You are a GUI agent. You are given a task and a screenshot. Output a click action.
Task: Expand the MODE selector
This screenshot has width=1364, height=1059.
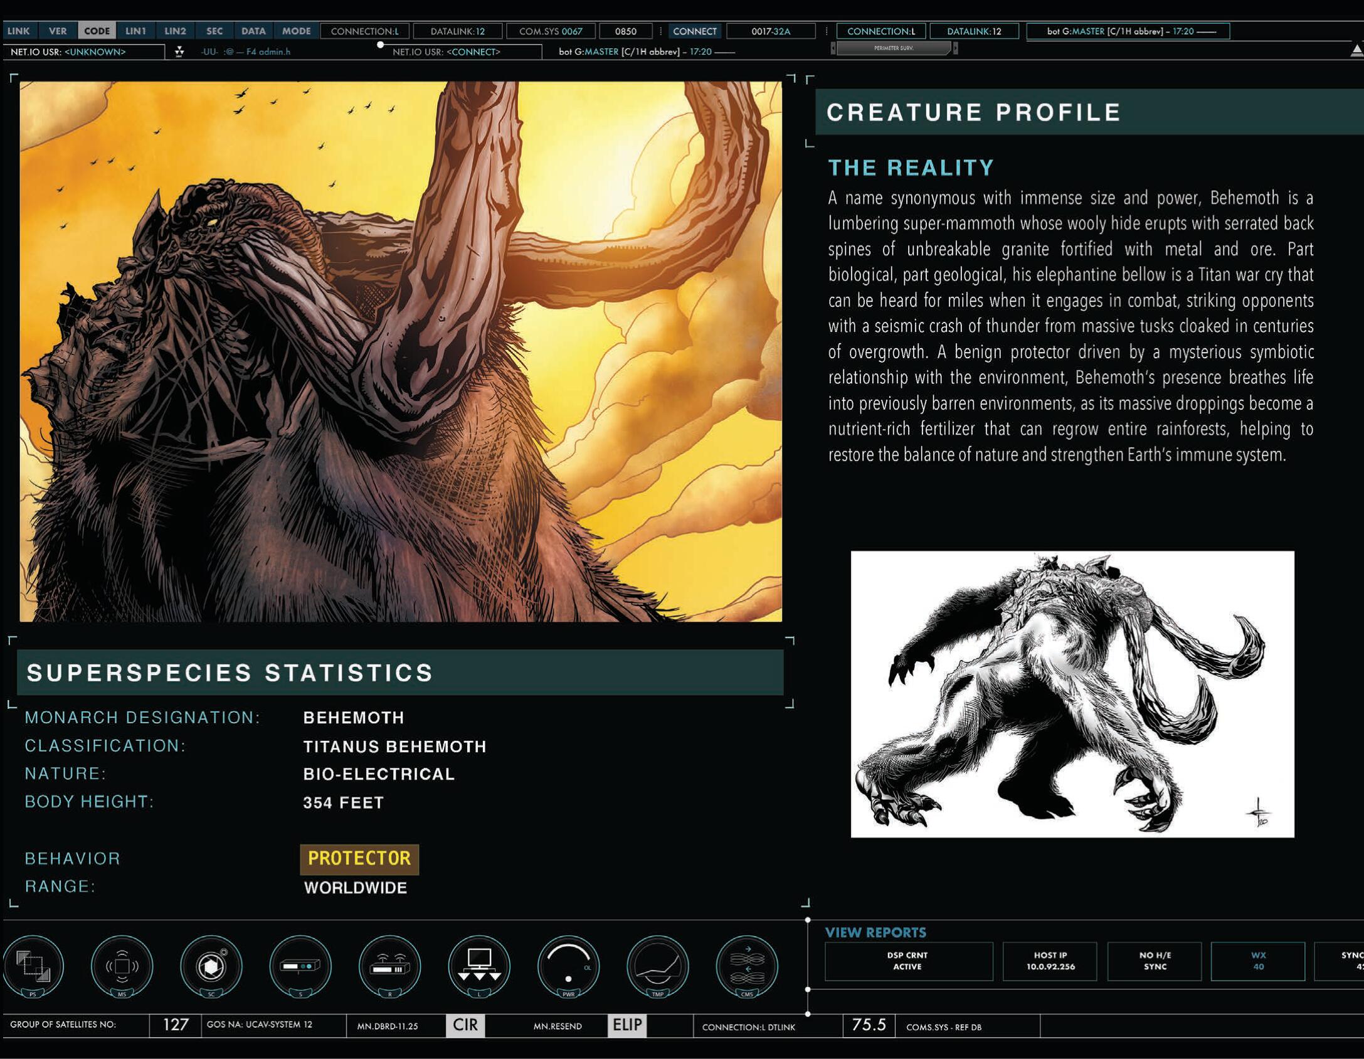coord(297,30)
